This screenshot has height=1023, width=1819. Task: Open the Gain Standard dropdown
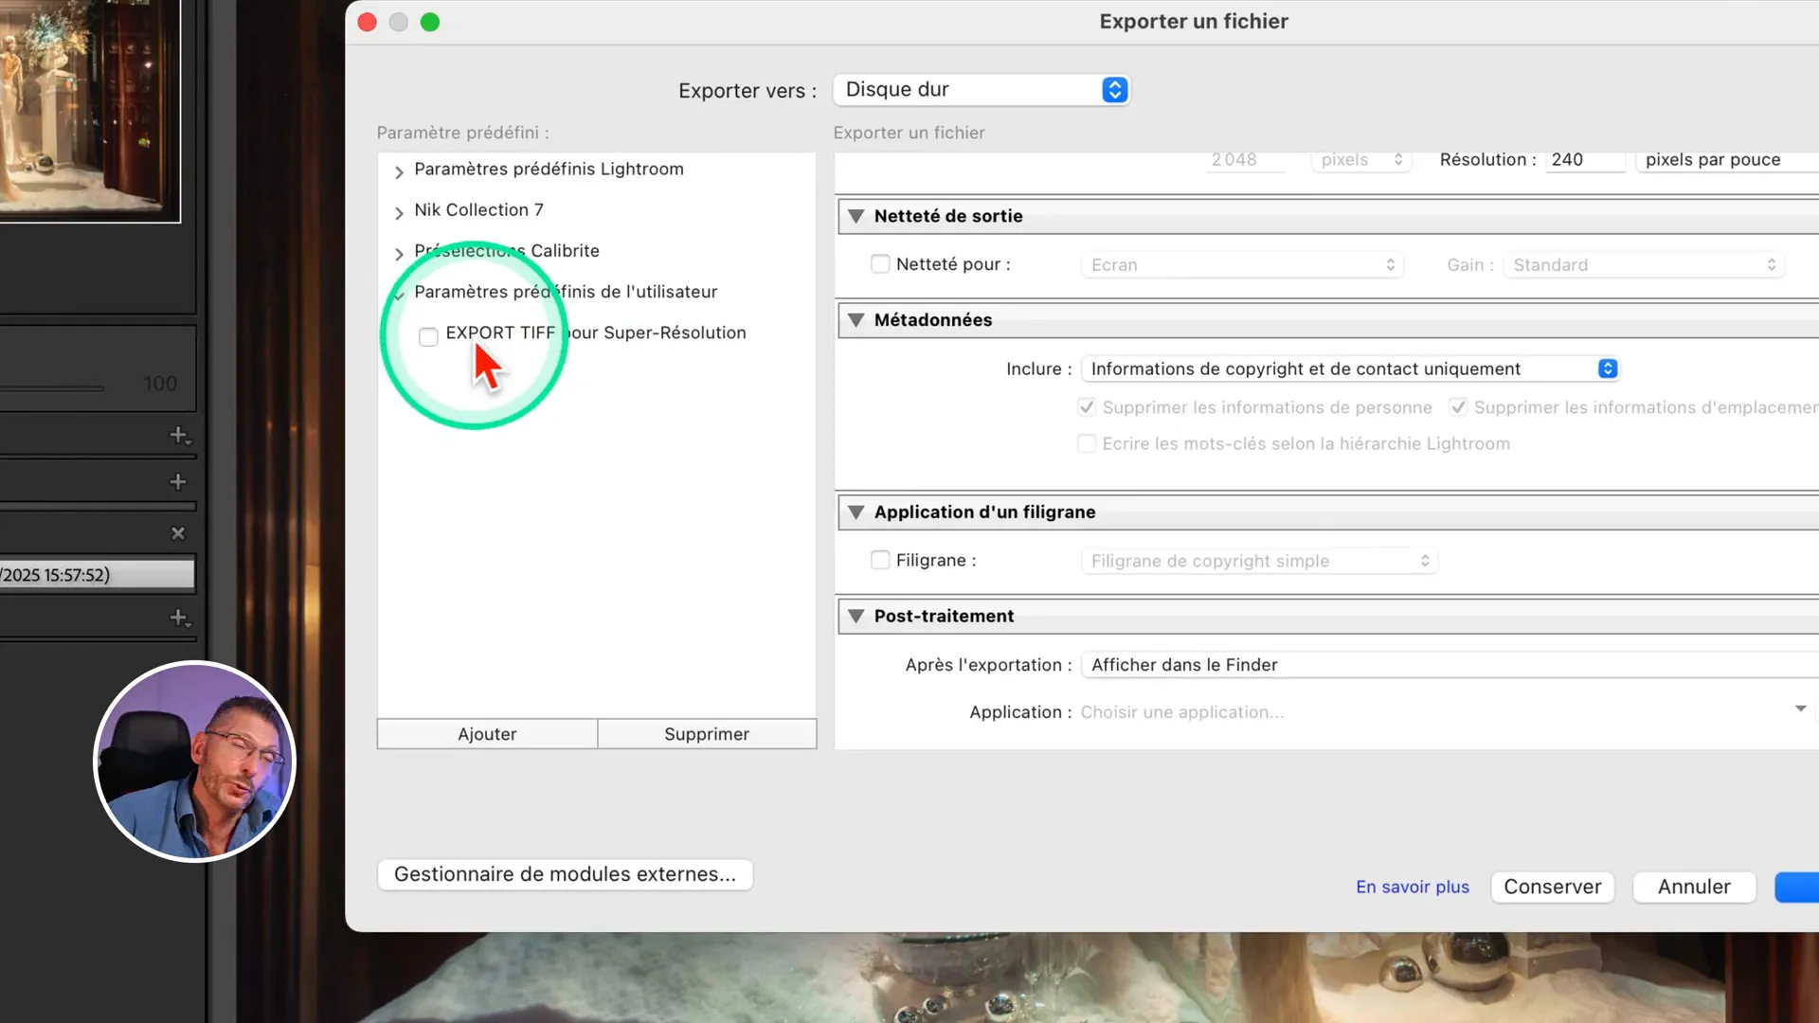(x=1644, y=265)
